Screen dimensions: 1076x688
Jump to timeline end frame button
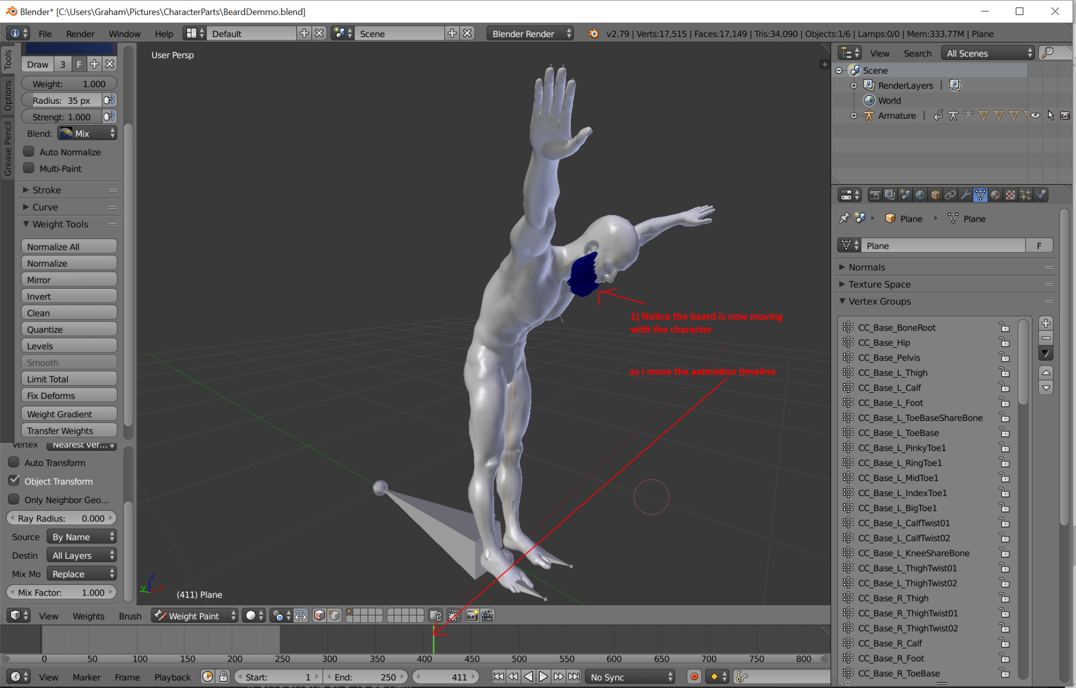click(x=574, y=677)
